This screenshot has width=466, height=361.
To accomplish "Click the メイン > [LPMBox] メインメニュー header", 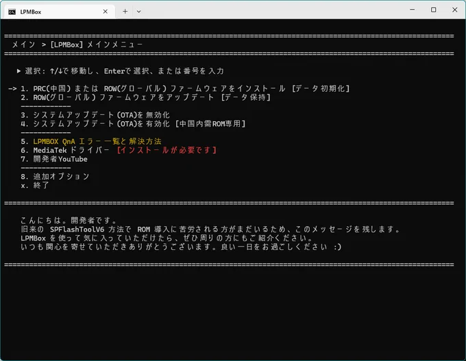I will pos(77,45).
